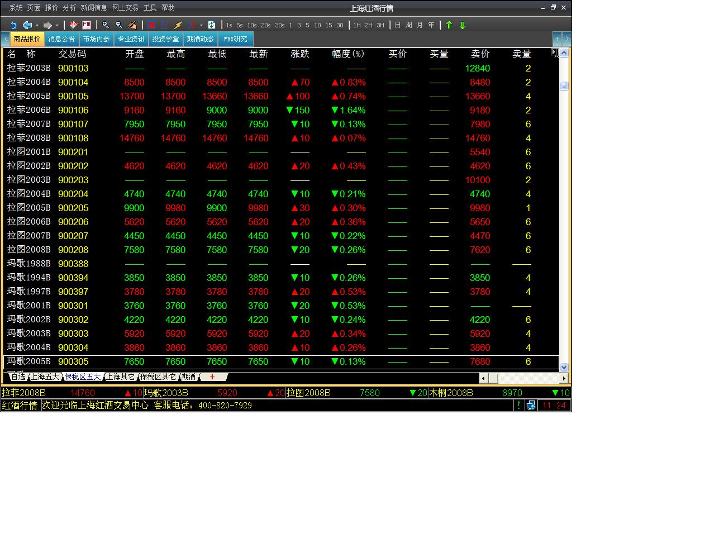Click the zoom out magnifier icon
724x543 pixels.
coord(119,25)
